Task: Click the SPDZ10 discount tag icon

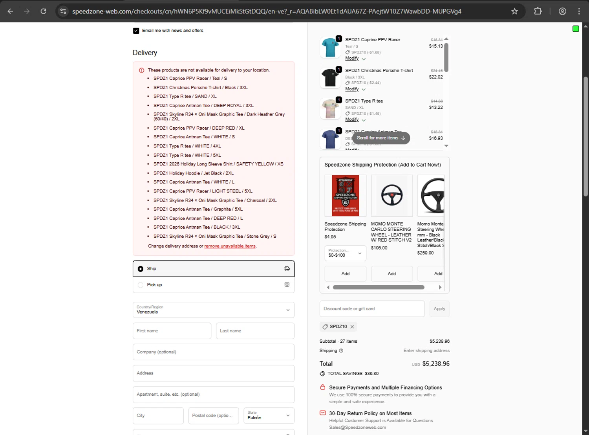Action: point(325,327)
